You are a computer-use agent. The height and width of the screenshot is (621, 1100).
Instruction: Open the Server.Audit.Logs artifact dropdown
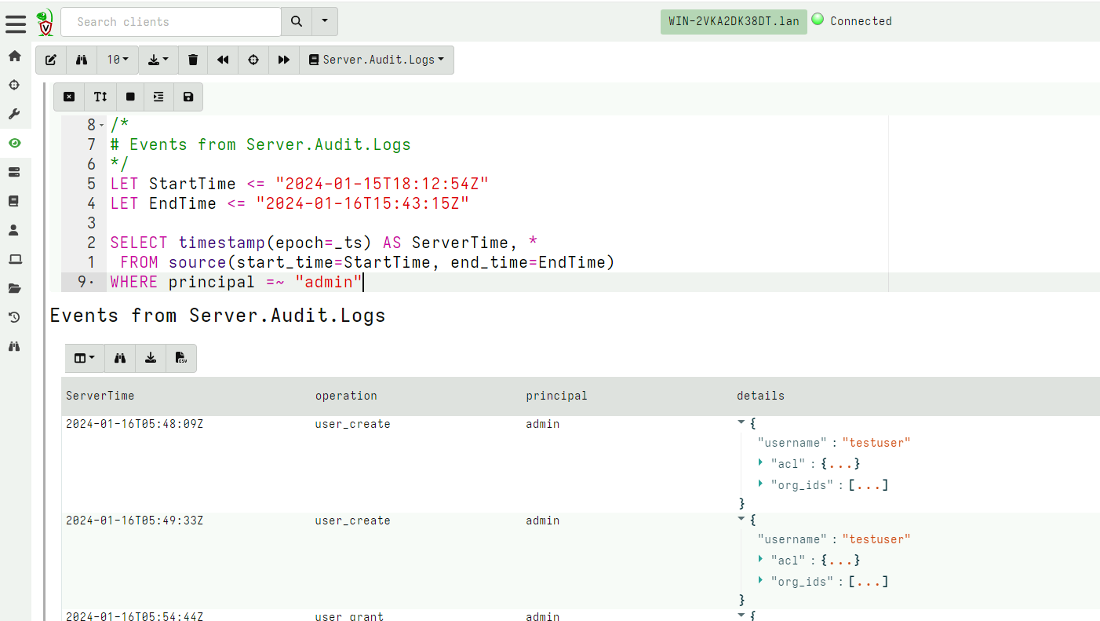pos(377,60)
